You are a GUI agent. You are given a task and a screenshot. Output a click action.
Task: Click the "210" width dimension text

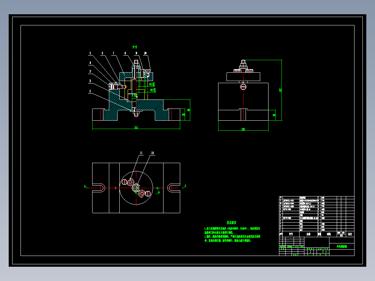pyautogui.click(x=136, y=128)
